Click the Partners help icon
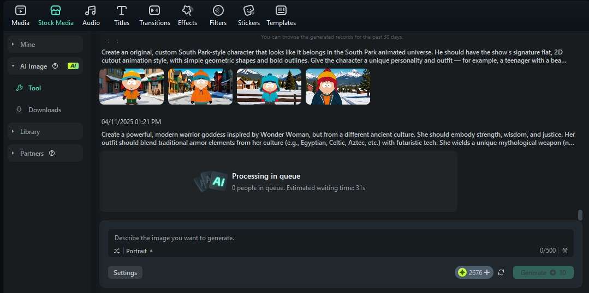 point(52,153)
